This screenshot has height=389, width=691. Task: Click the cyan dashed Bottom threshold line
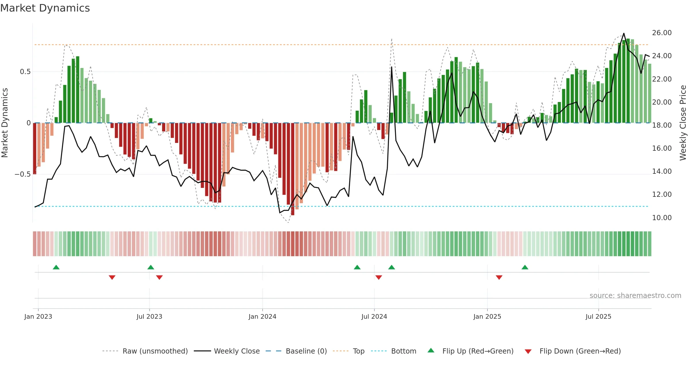341,206
